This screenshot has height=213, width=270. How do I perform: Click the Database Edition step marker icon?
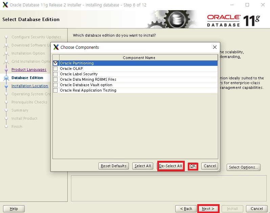coord(6,78)
